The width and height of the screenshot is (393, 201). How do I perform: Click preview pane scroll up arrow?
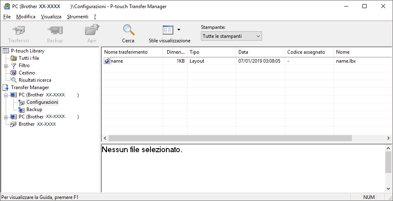tap(388, 148)
